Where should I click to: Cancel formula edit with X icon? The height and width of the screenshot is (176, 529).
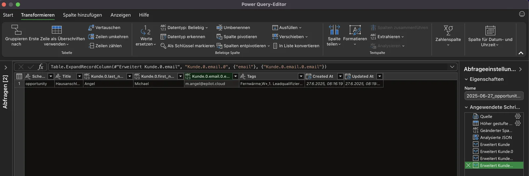(21, 67)
